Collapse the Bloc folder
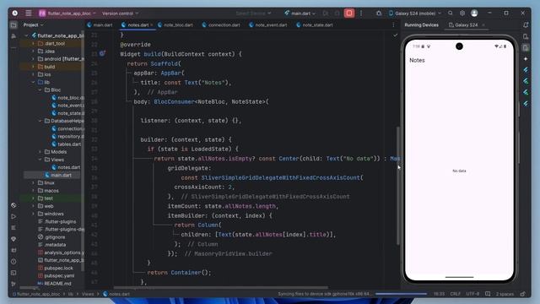This screenshot has height=304, width=540. pyautogui.click(x=40, y=90)
